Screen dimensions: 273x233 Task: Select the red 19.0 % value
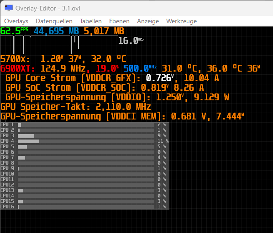[107, 68]
